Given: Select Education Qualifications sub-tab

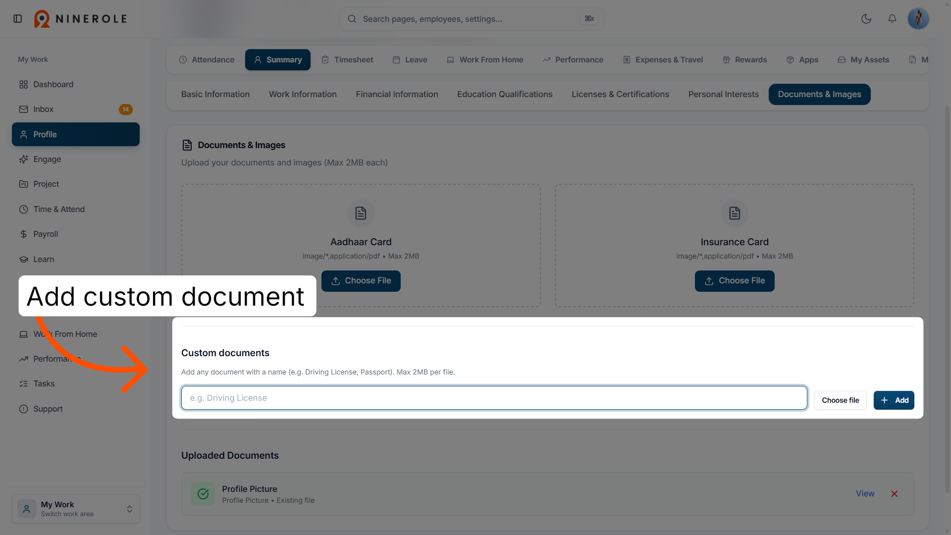Looking at the screenshot, I should click(x=505, y=94).
